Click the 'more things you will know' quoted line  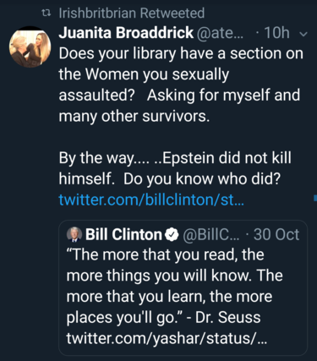click(158, 276)
